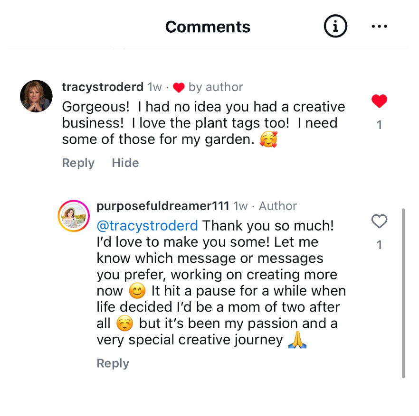
Task: Unlike tracystroderd's comment with red heart
Action: [379, 101]
